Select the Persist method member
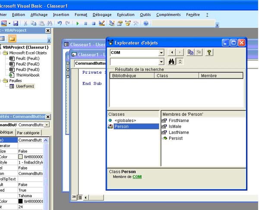The image size is (259, 210). click(176, 138)
